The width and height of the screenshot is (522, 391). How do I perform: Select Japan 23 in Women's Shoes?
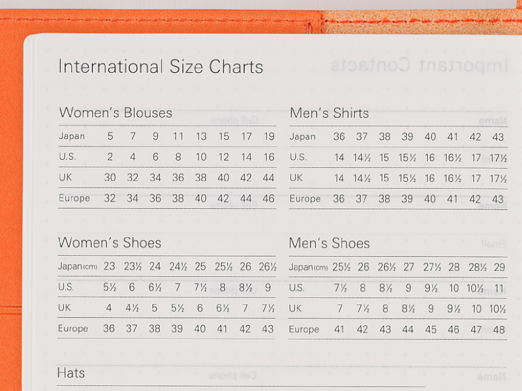[x=109, y=267]
